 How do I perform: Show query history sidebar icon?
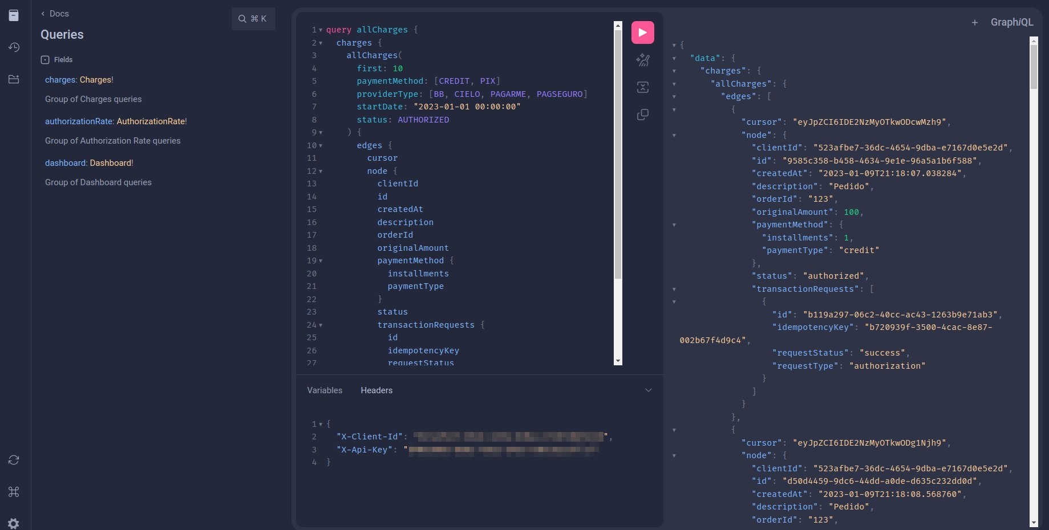[14, 47]
